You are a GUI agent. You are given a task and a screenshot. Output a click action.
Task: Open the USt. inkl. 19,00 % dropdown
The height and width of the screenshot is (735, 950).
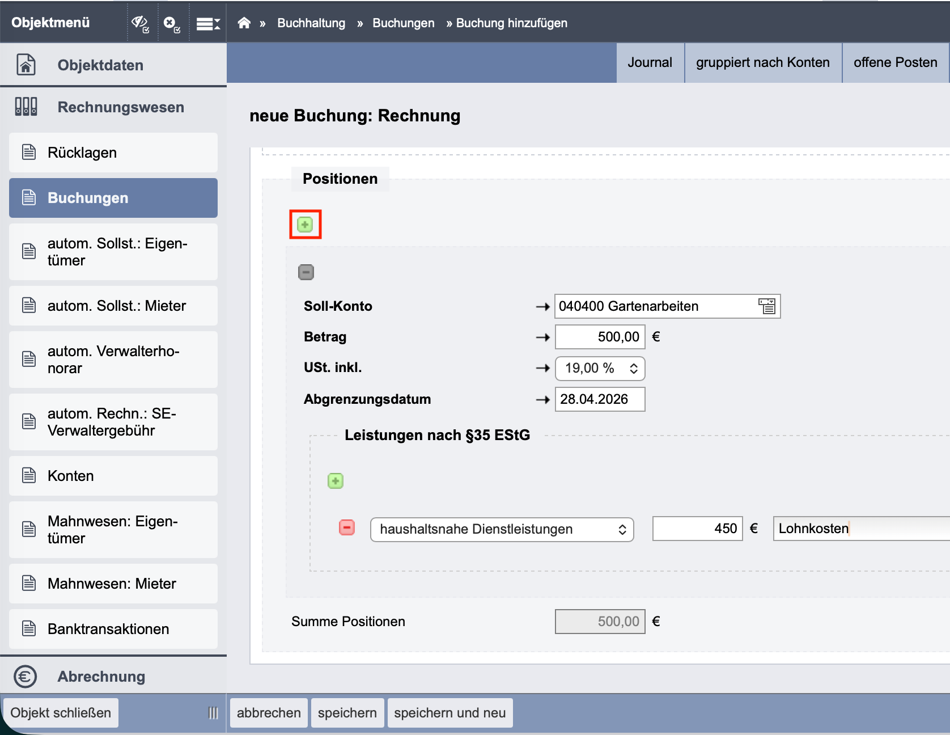coord(600,369)
